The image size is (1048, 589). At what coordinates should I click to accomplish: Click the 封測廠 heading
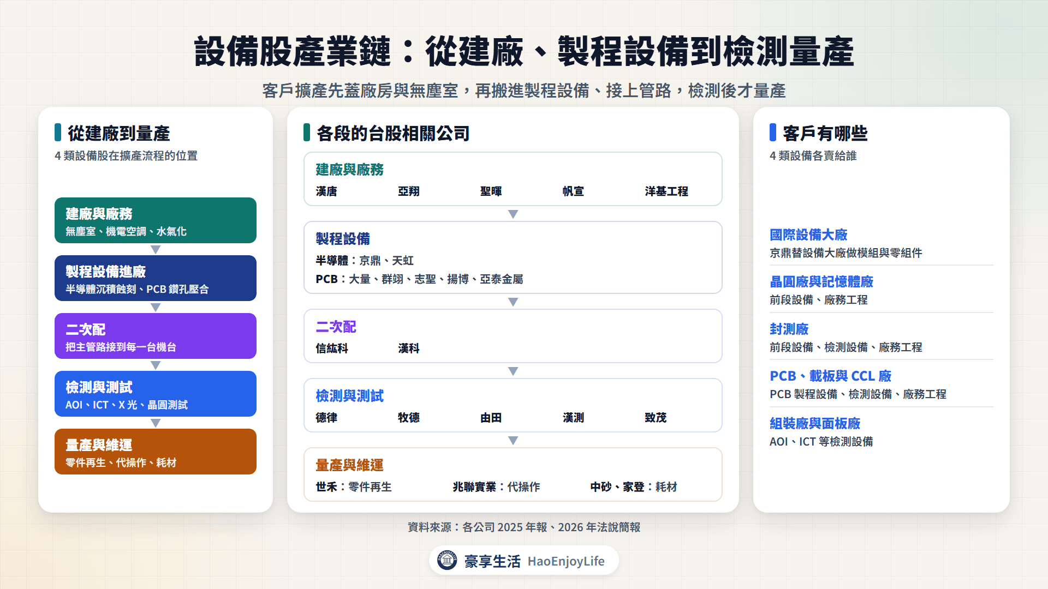[789, 329]
